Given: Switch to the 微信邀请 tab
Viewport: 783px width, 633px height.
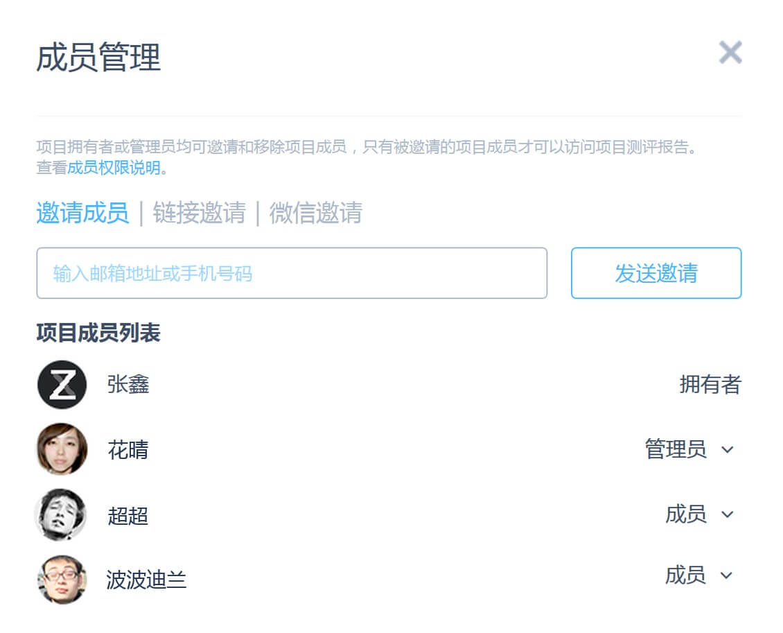Looking at the screenshot, I should tap(315, 213).
